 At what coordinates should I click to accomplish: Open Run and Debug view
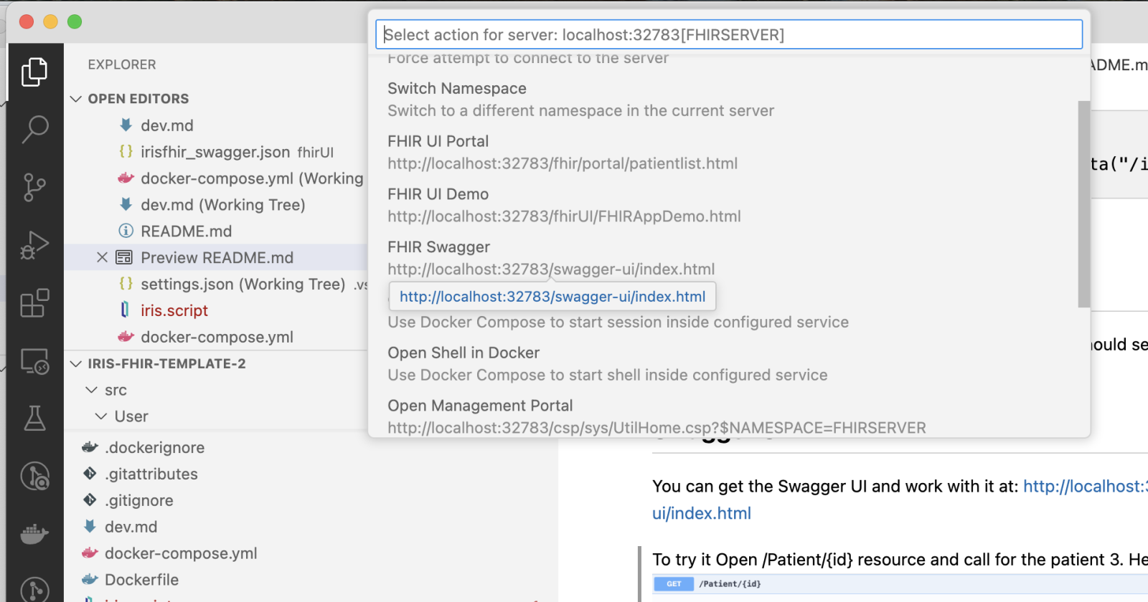click(34, 245)
